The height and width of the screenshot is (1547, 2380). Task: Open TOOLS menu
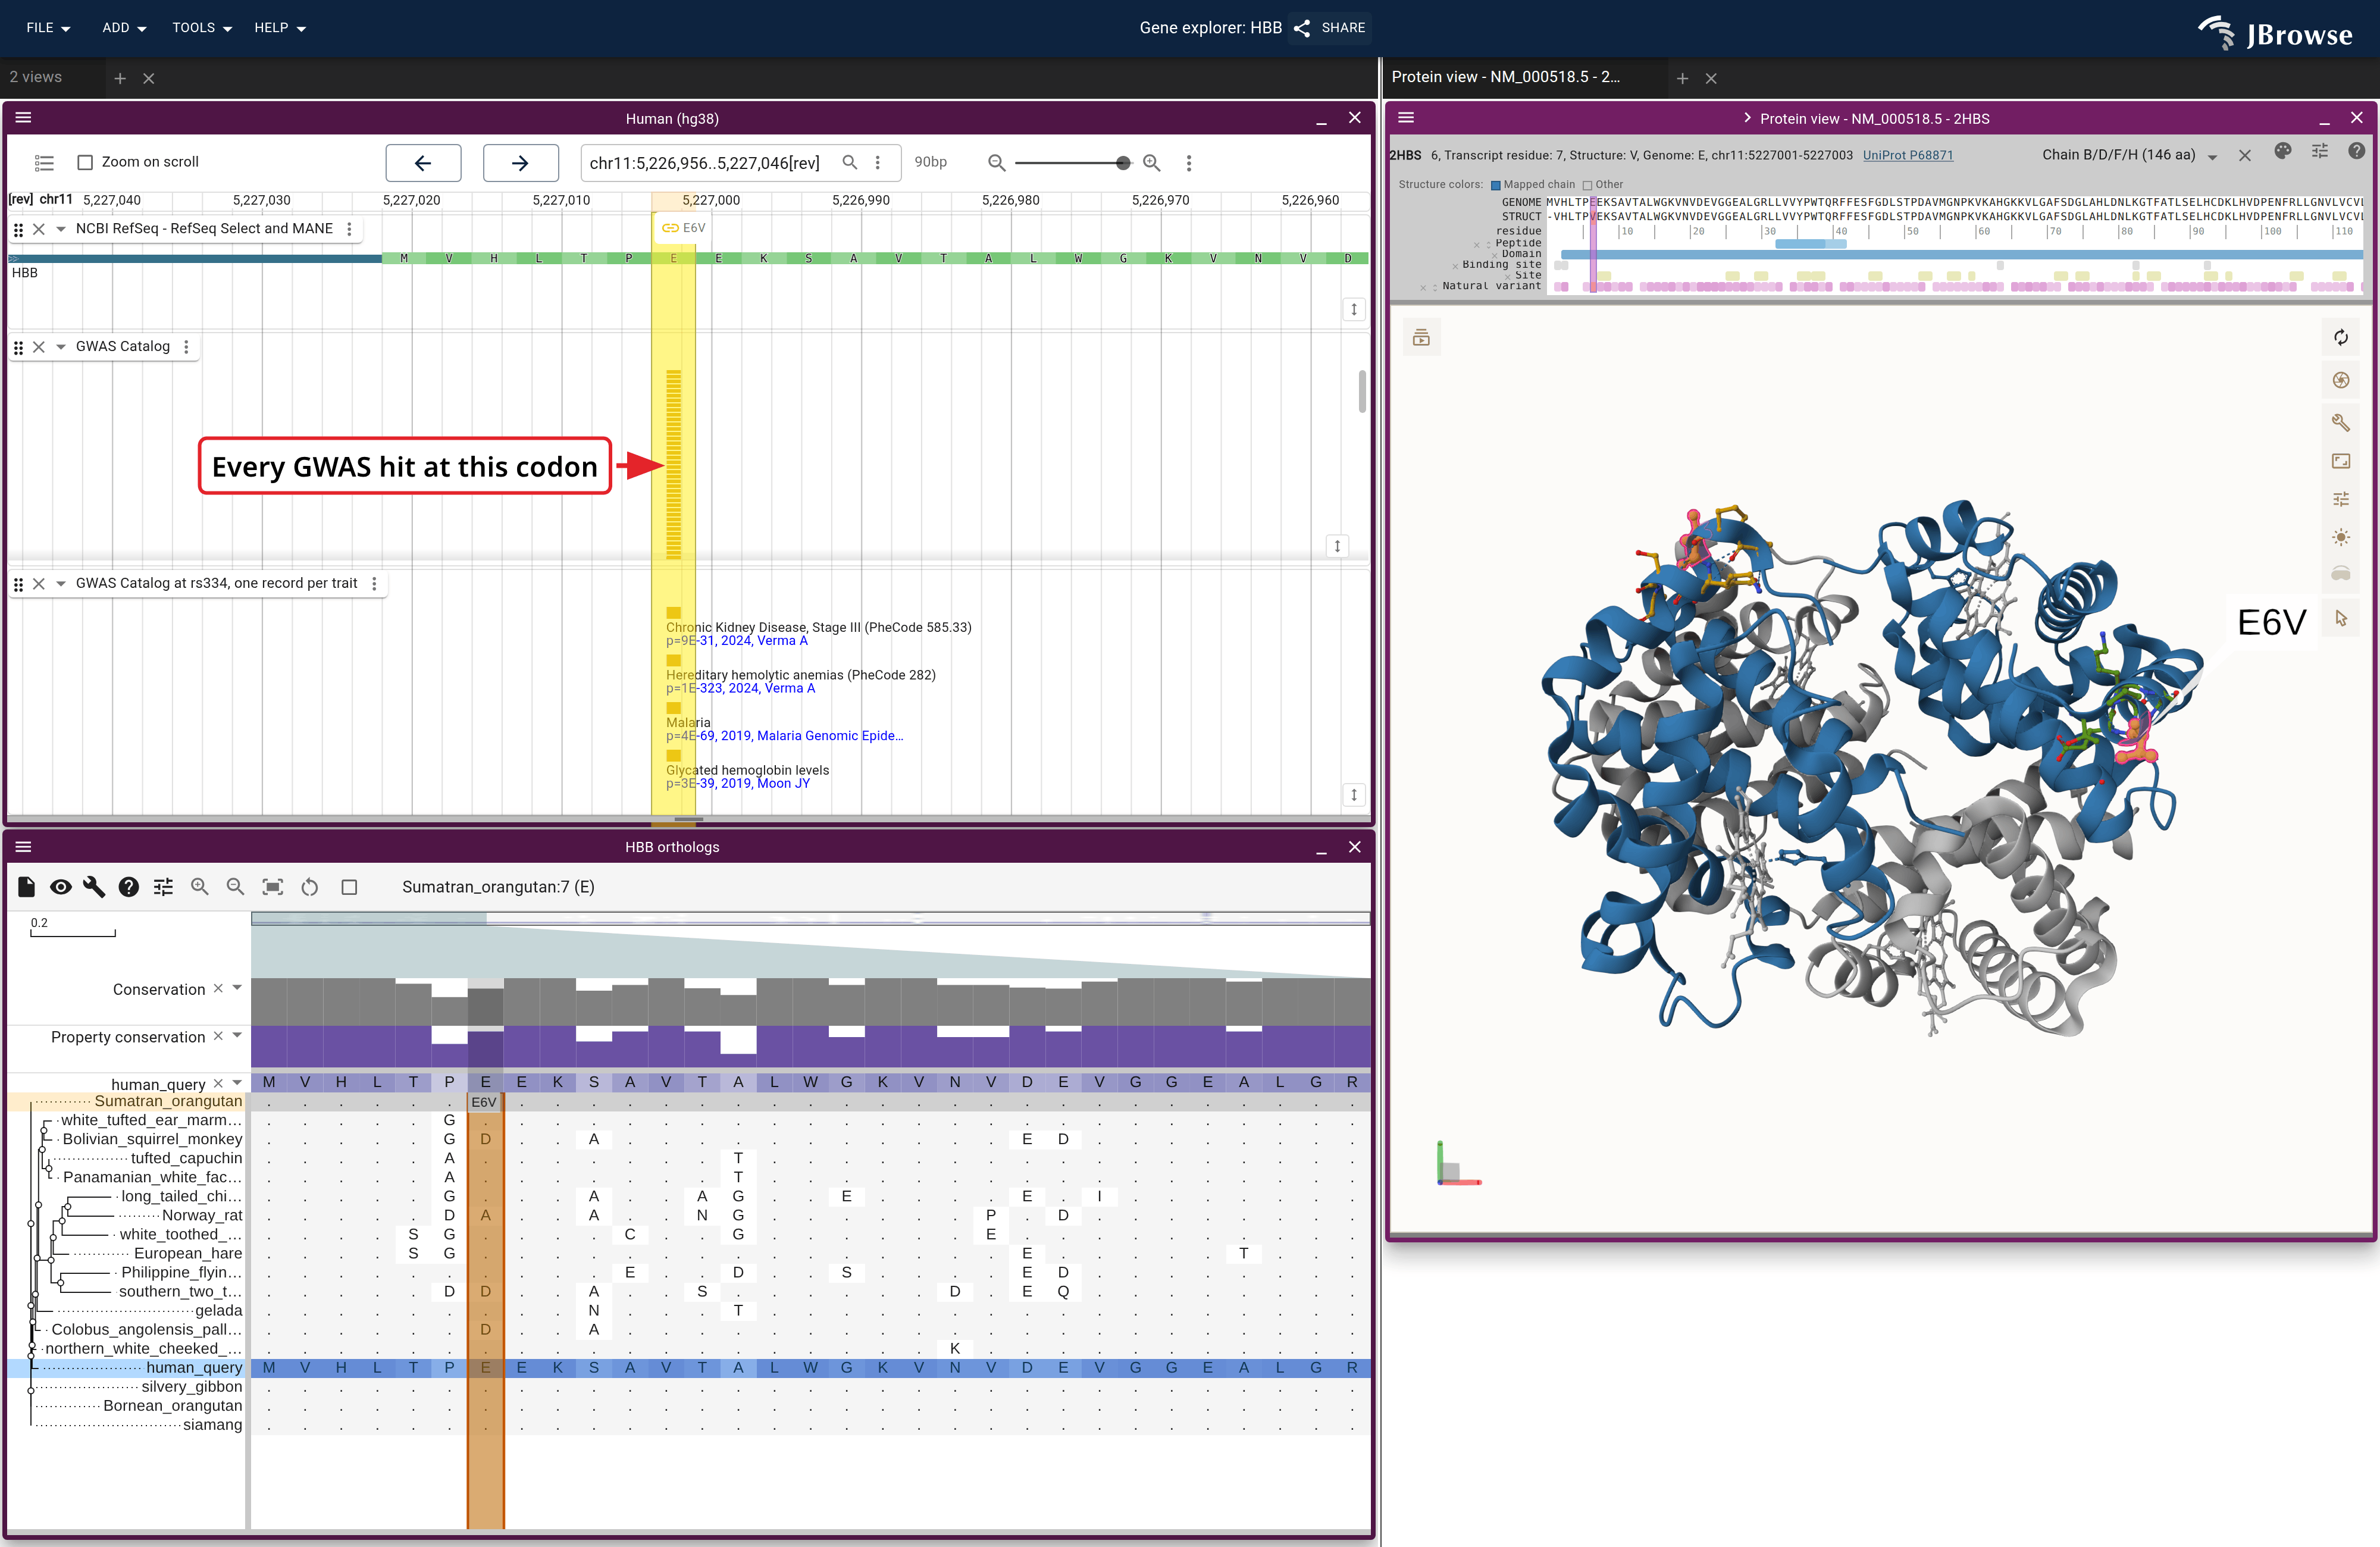point(202,28)
